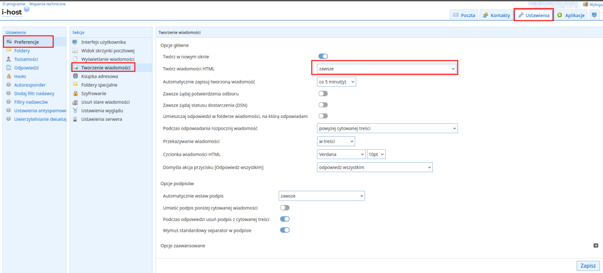Expand the Opcje zaawansowane section

(x=595, y=245)
